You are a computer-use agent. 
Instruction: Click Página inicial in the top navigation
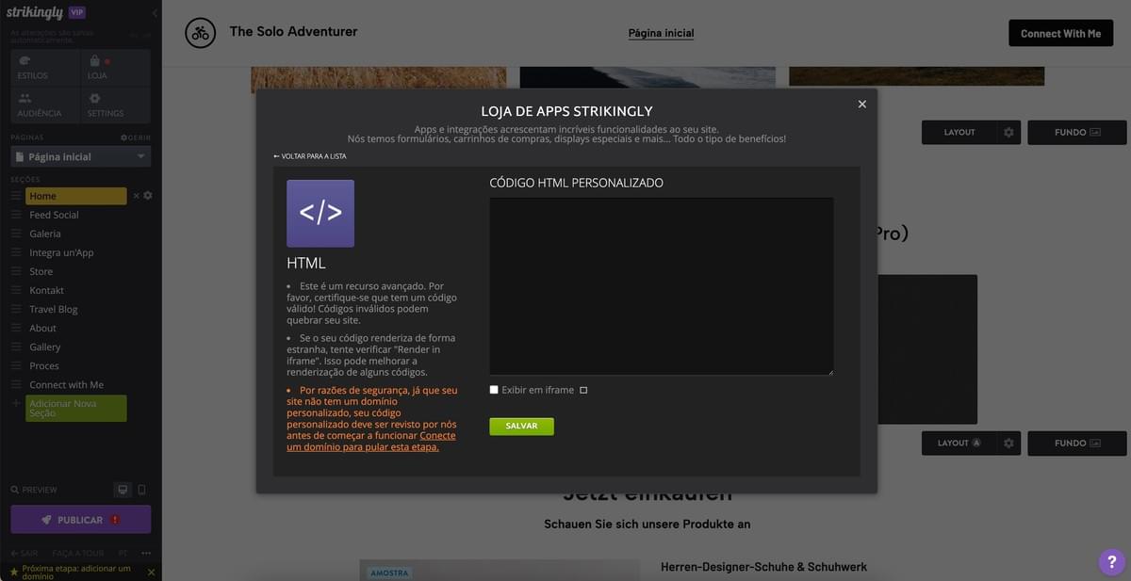click(661, 33)
